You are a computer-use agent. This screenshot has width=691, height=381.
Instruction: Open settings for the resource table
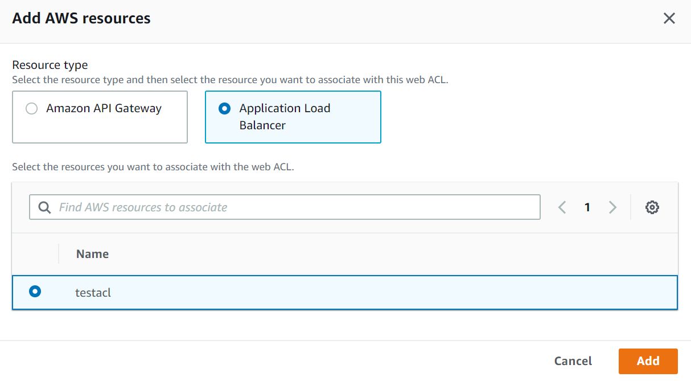[652, 207]
